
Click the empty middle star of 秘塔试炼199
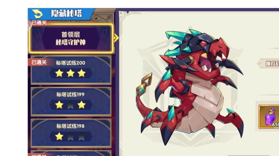tap(71, 105)
